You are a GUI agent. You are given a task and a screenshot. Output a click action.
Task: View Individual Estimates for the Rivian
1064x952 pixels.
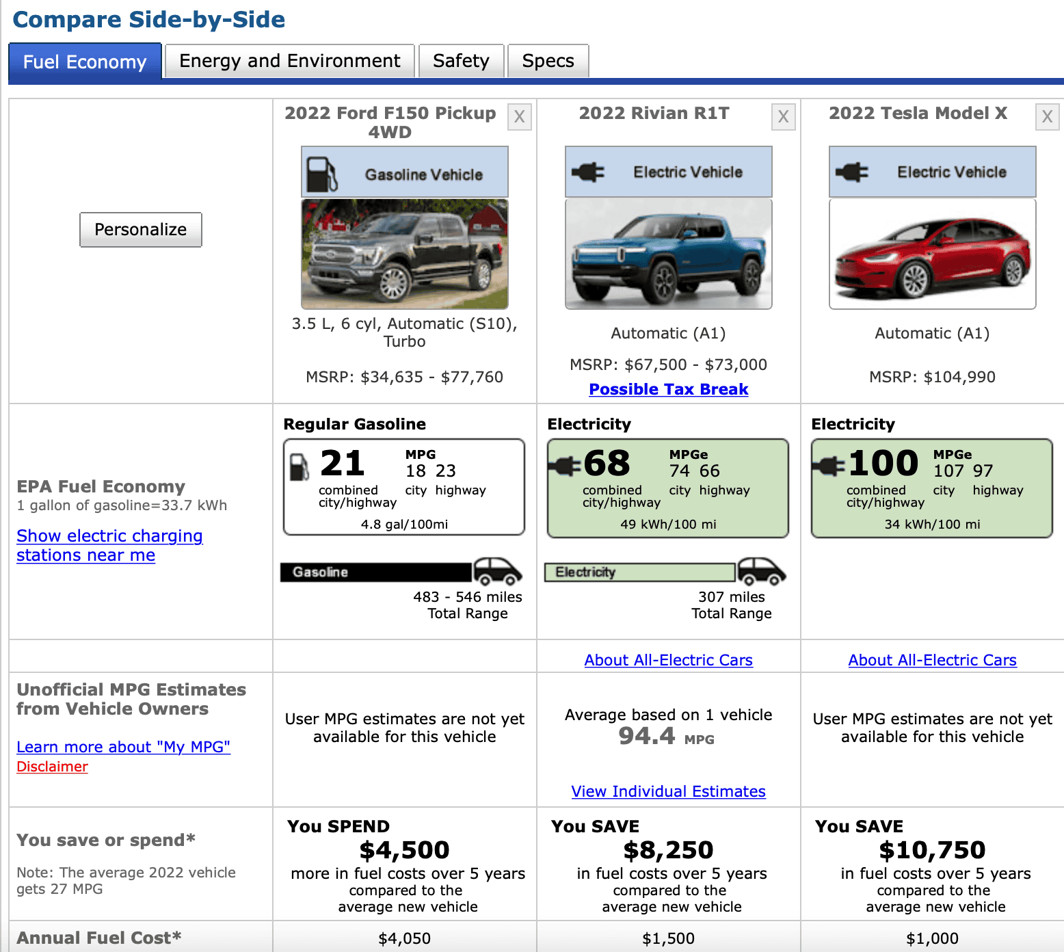click(668, 791)
